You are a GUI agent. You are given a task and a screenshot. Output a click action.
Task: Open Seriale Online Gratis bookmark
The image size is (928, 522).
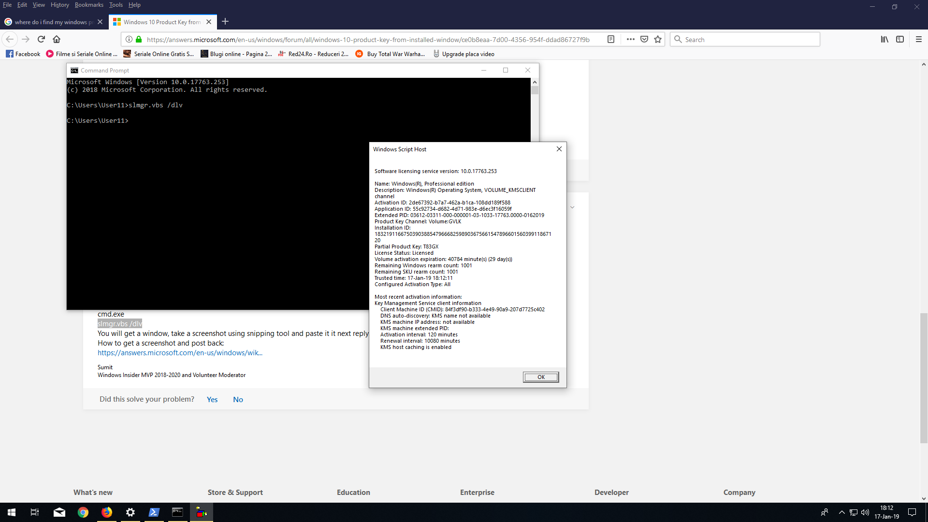(x=159, y=54)
